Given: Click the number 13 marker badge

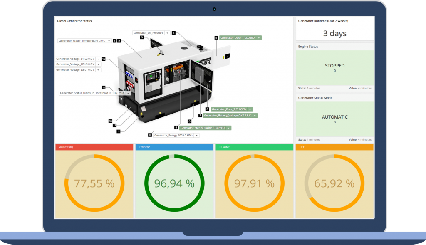Looking at the screenshot, I should click(111, 121).
